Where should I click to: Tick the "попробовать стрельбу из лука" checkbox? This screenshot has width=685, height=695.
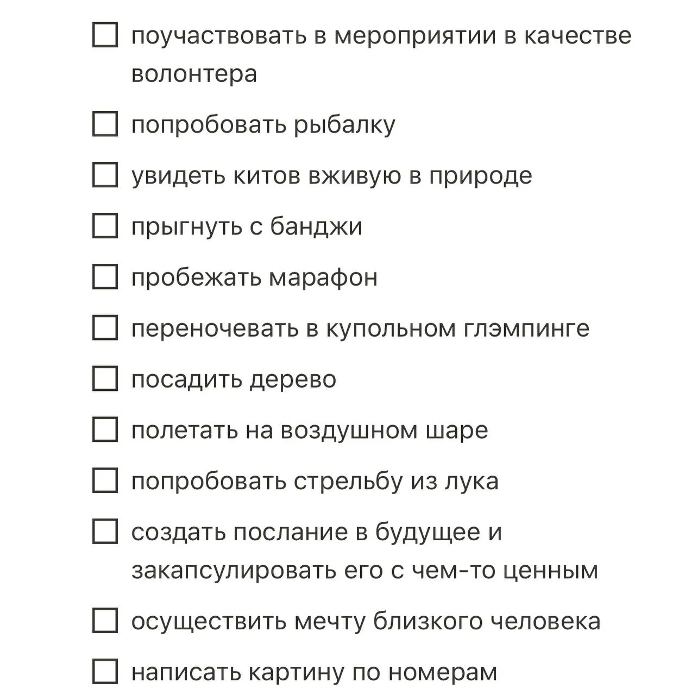point(105,481)
